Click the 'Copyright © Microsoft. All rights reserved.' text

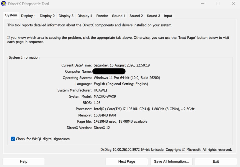199,150
